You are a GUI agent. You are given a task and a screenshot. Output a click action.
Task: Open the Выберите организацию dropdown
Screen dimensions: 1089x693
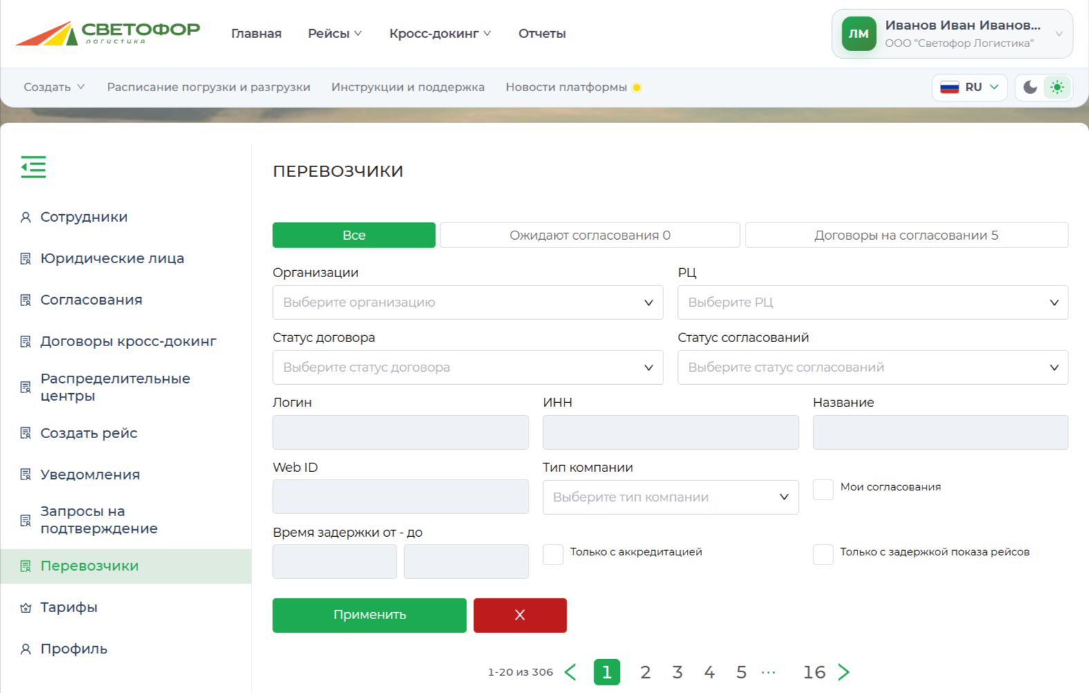click(x=468, y=303)
